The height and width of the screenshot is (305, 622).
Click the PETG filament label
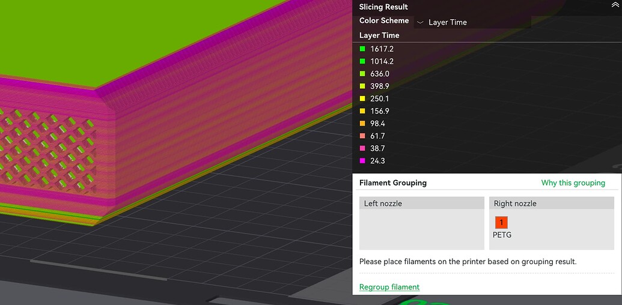[x=502, y=235]
